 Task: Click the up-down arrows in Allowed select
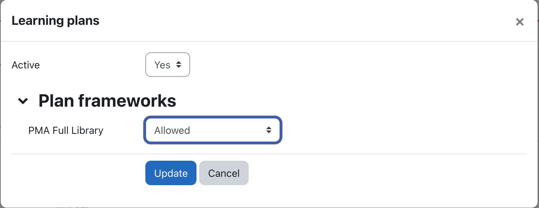268,130
